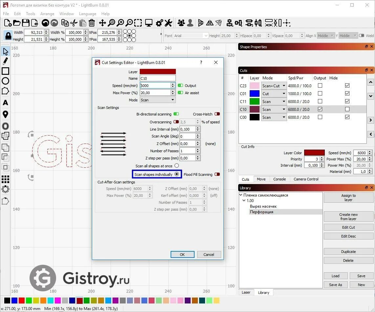Switch to the Move tab
This screenshot has height=312, width=375.
click(261, 179)
